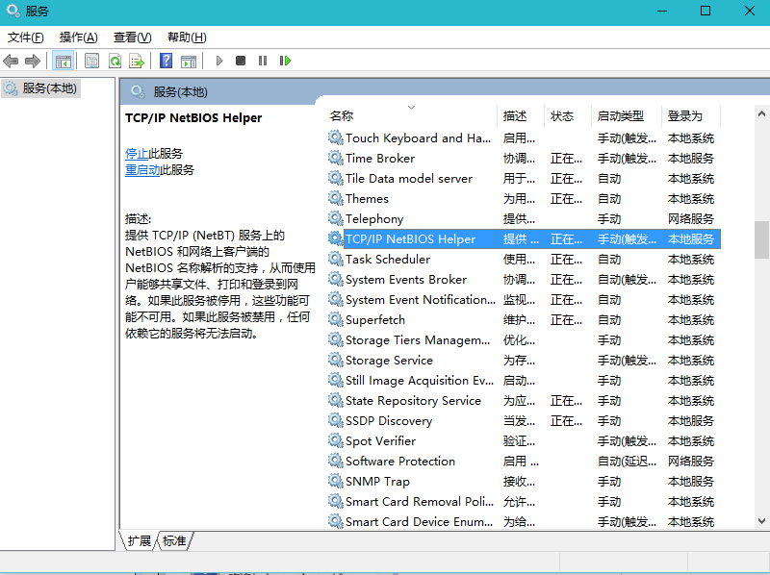Toggle the console tree pane icon
The width and height of the screenshot is (770, 575).
coord(64,60)
